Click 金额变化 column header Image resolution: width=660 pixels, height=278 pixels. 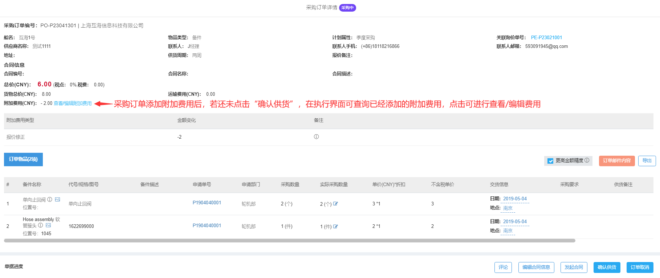[187, 120]
